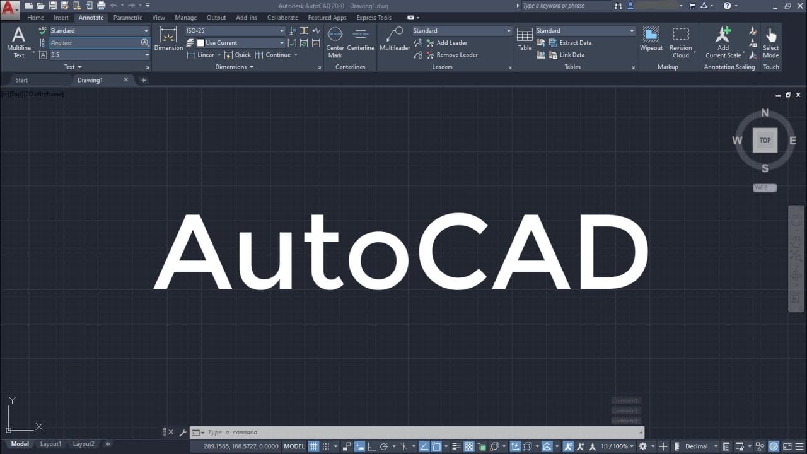Select the Wipeout tool
The image size is (807, 454).
(x=651, y=39)
